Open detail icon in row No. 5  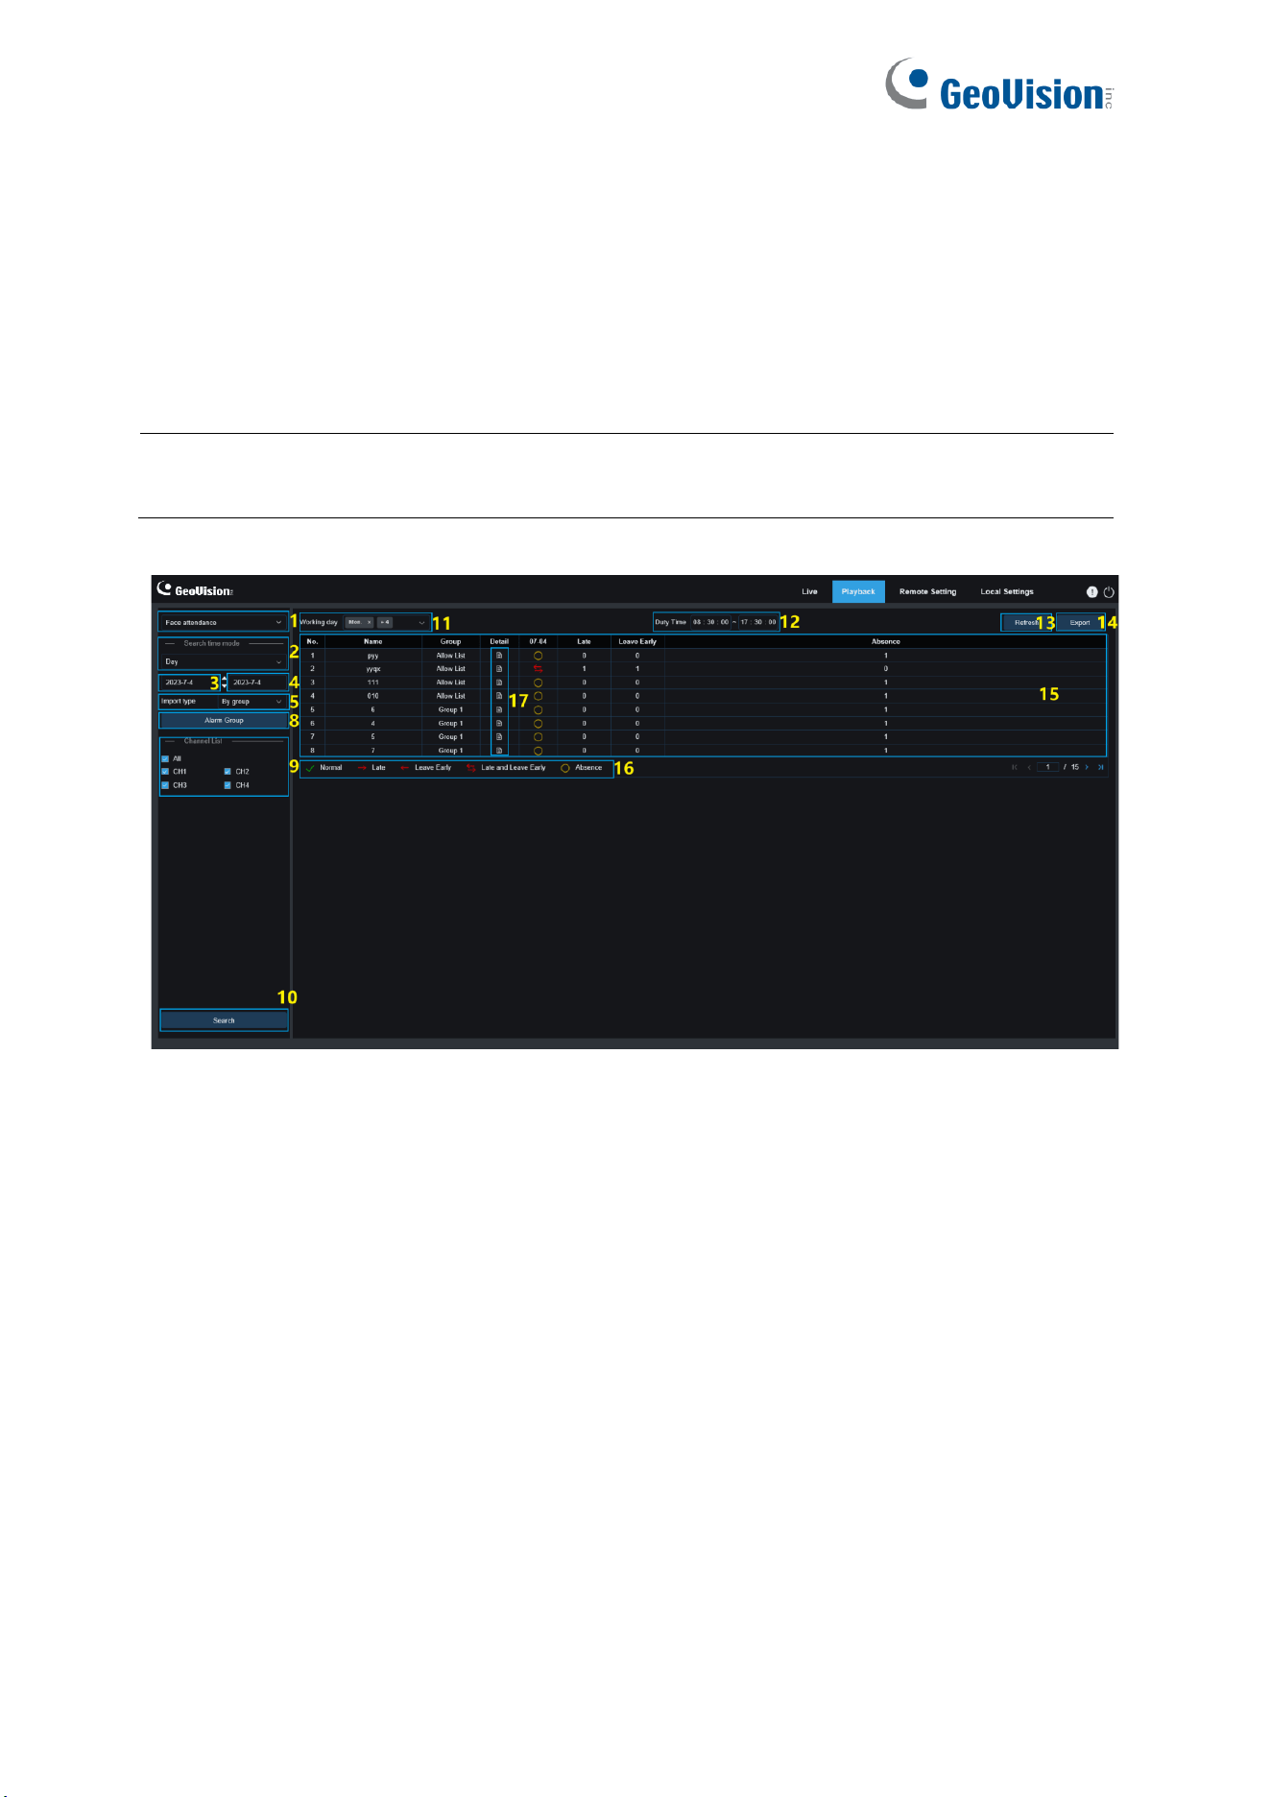(x=499, y=709)
